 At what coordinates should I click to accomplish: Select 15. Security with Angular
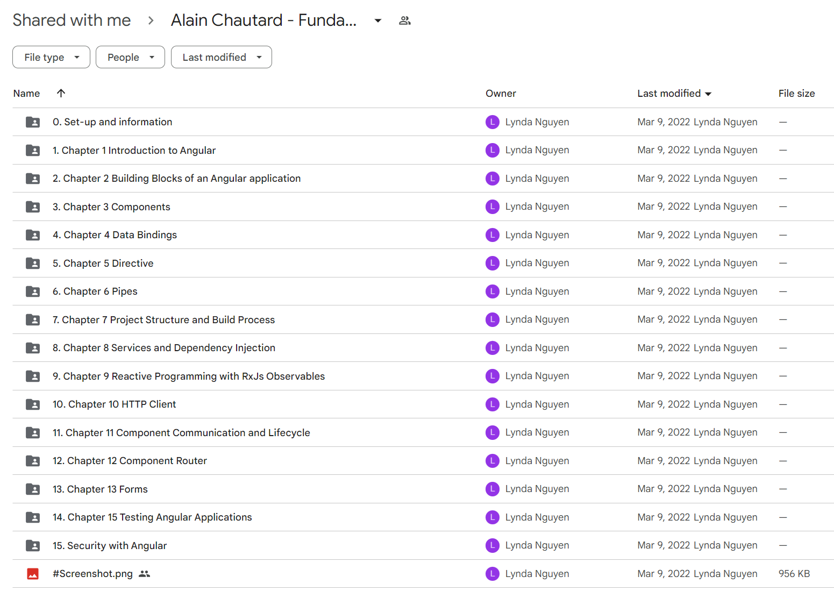pyautogui.click(x=110, y=546)
